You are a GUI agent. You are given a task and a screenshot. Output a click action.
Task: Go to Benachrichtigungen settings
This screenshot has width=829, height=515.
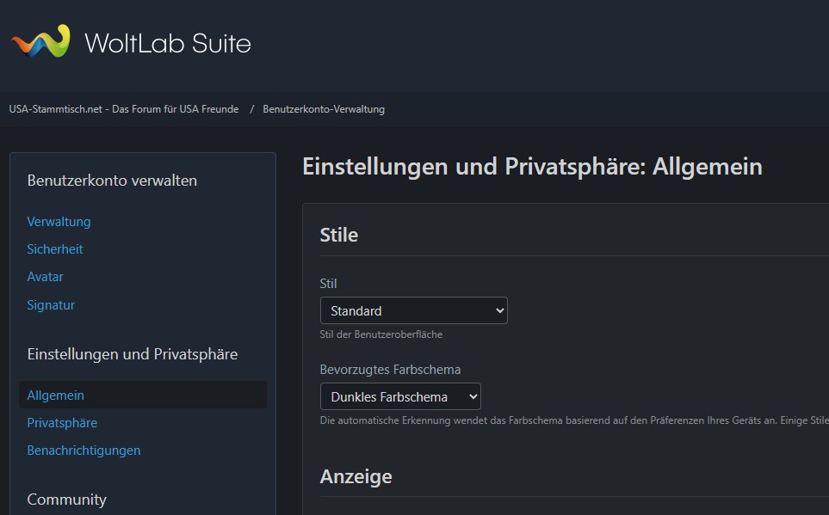[x=84, y=451]
